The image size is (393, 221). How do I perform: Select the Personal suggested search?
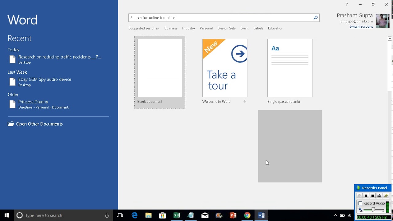point(206,28)
